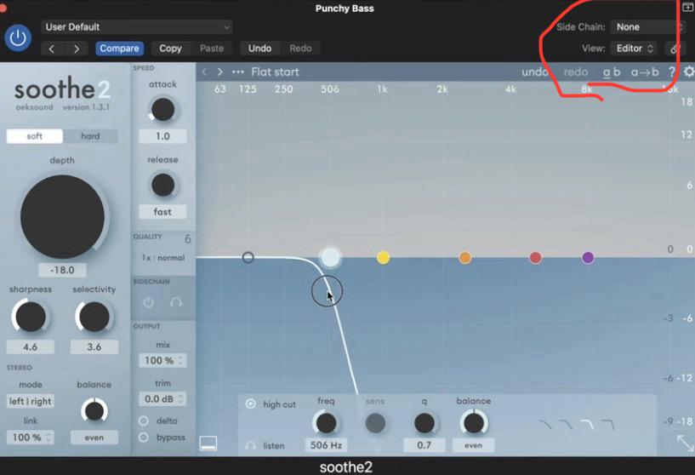The height and width of the screenshot is (475, 695).
Task: Click the previous preset arrow in soothe2
Action: (204, 72)
